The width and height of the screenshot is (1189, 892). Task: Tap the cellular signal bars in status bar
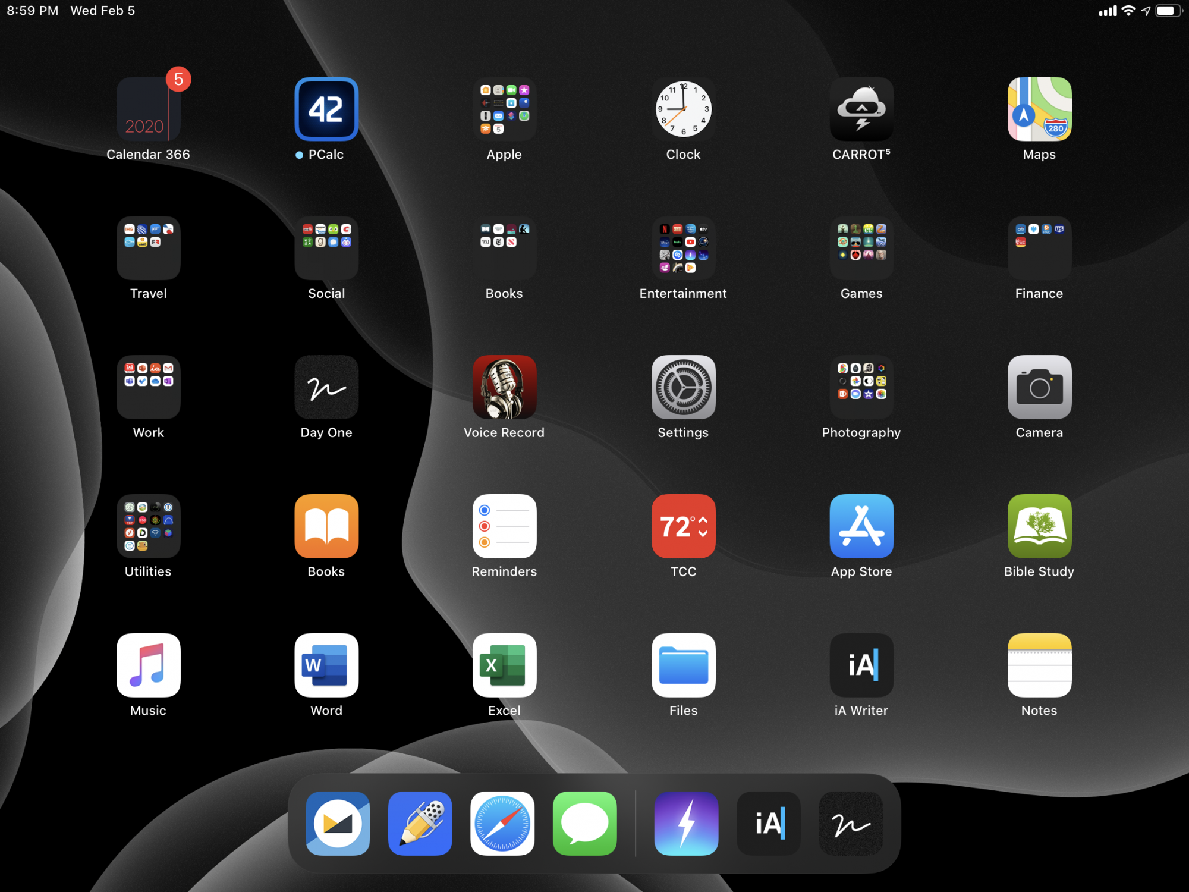(1108, 11)
